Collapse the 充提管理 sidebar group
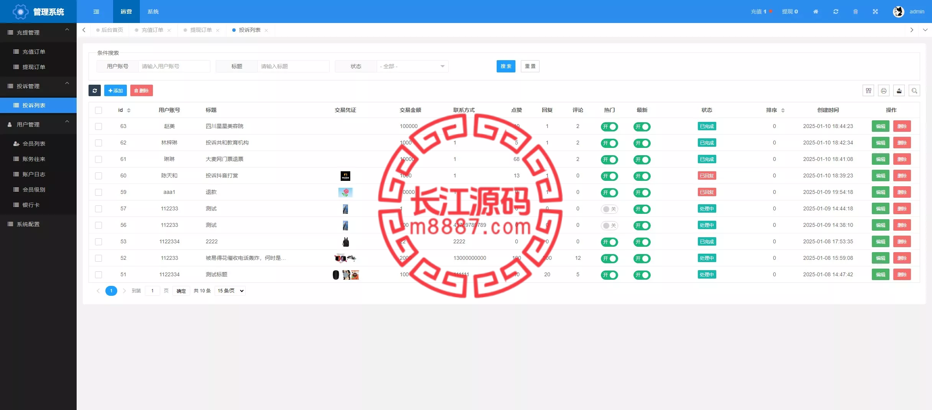The height and width of the screenshot is (410, 932). coord(38,33)
